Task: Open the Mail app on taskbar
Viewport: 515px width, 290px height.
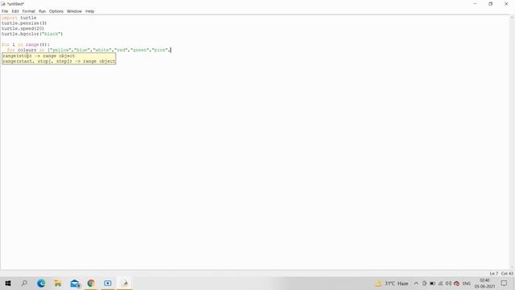Action: pyautogui.click(x=75, y=283)
